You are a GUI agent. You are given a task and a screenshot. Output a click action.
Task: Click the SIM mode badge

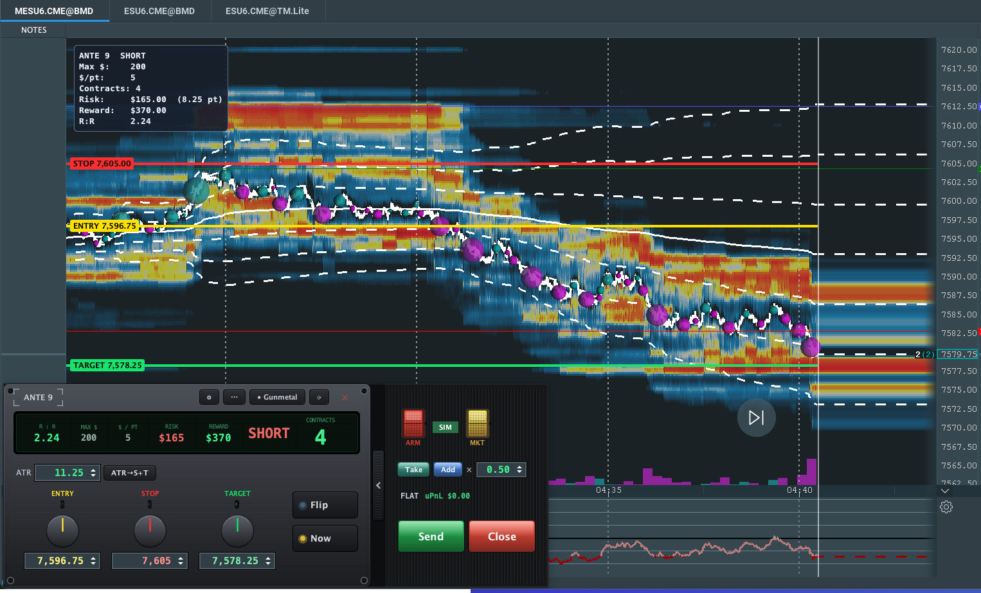pyautogui.click(x=445, y=427)
